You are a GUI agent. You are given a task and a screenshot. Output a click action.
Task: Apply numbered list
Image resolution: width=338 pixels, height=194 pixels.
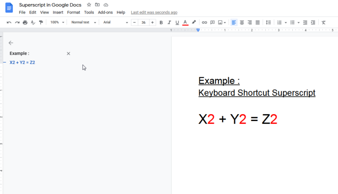[279, 22]
